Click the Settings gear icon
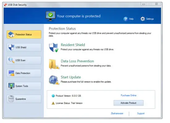The width and height of the screenshot is (170, 123). pyautogui.click(x=142, y=19)
